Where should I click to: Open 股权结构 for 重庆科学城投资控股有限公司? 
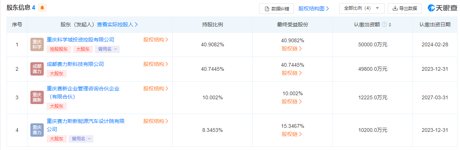click(156, 40)
